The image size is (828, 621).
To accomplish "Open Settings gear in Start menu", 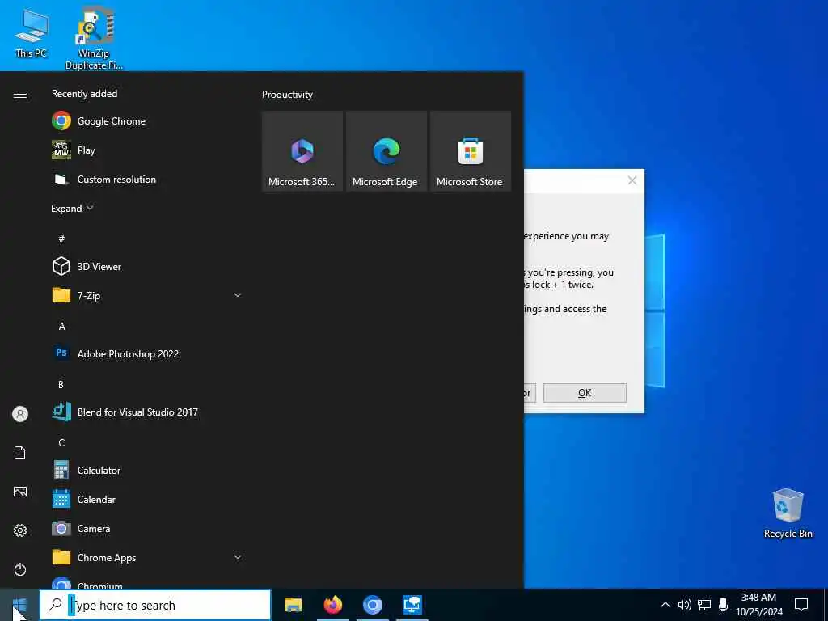I will click(20, 530).
